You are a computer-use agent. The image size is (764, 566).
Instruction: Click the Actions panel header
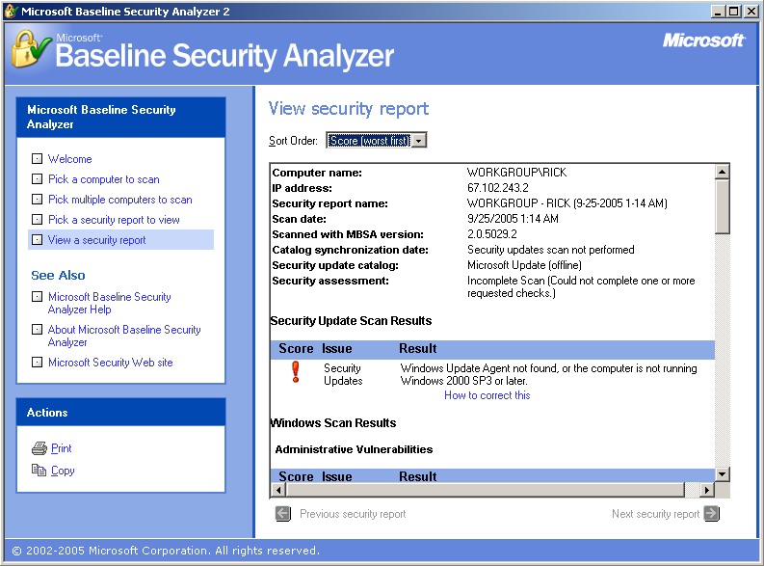(120, 413)
